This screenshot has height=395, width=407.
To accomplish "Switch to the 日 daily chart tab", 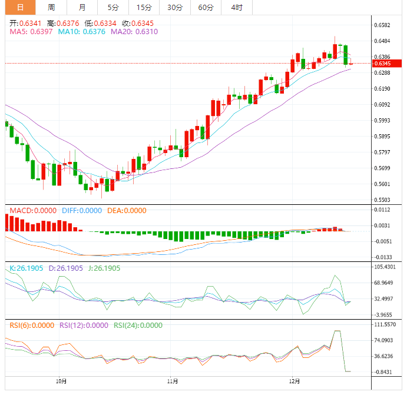I will pyautogui.click(x=20, y=8).
